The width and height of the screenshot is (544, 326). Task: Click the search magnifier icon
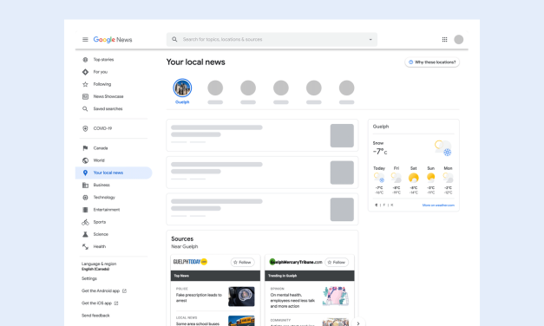pos(174,40)
